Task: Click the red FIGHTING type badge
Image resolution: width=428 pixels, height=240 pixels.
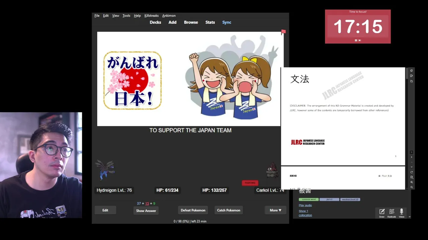Action: point(250,183)
